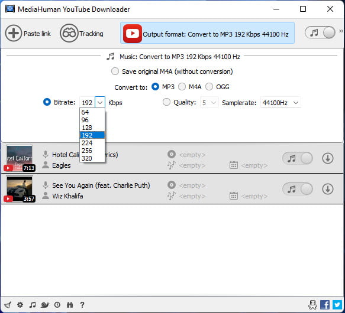
Task: Click the snail speed limit icon
Action: click(45, 305)
